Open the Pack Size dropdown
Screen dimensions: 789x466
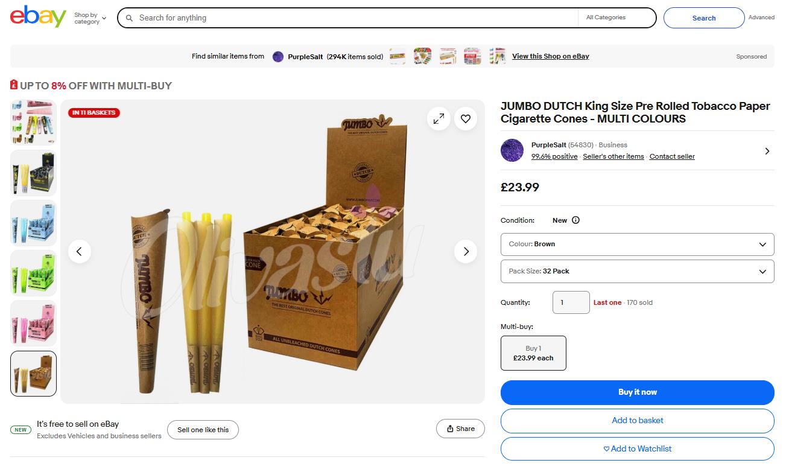point(637,272)
